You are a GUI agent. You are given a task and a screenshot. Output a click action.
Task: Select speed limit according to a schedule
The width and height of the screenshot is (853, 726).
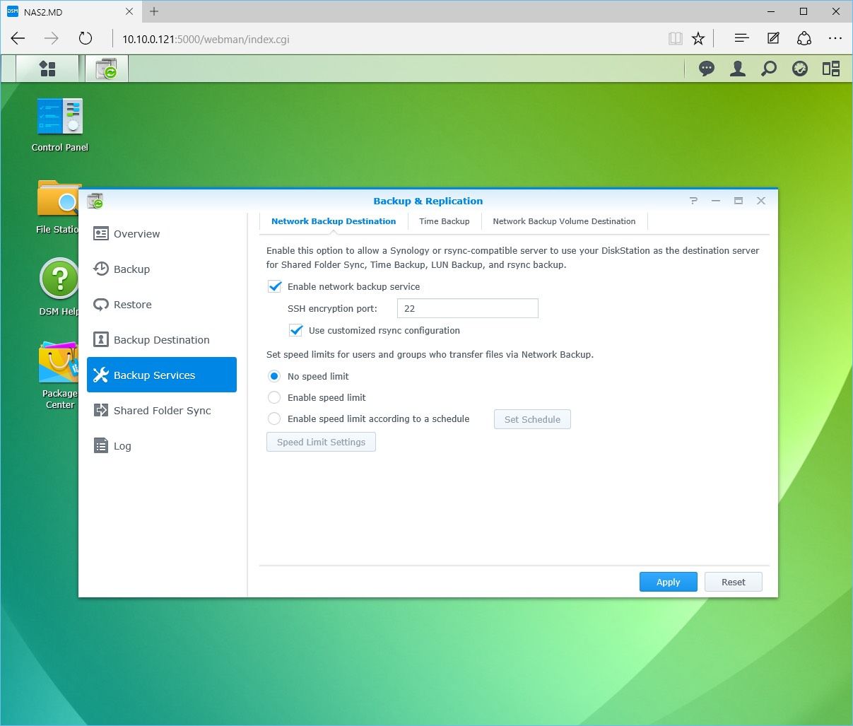(x=274, y=418)
